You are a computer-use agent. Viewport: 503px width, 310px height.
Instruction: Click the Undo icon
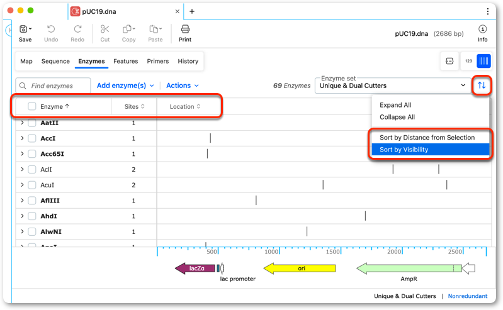(x=51, y=29)
